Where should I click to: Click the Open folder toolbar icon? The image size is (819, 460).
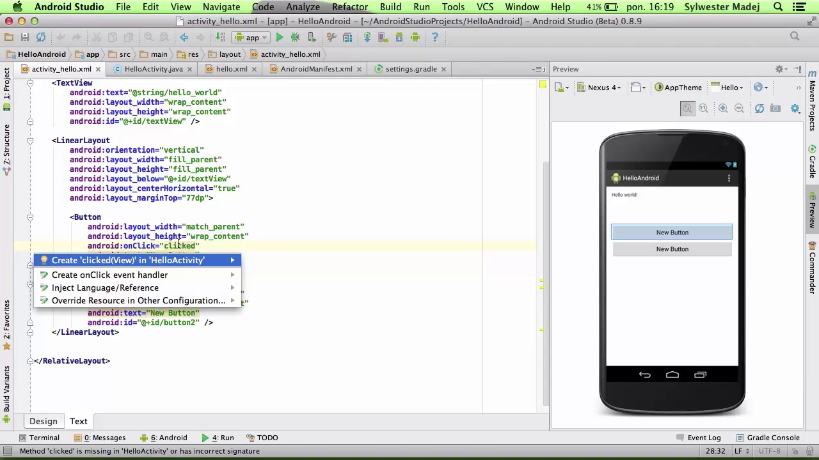click(8, 37)
